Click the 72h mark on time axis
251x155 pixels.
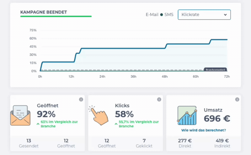pyautogui.click(x=227, y=76)
